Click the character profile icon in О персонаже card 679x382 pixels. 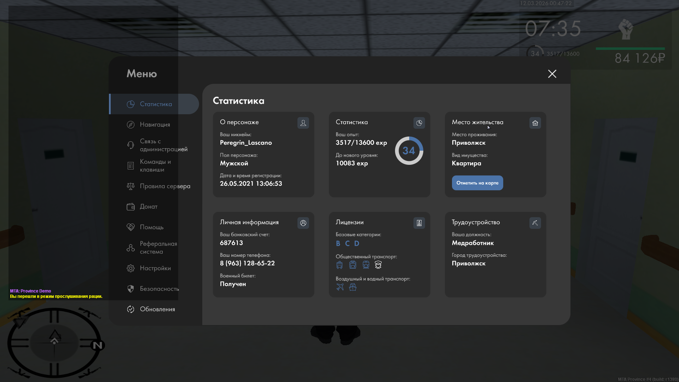pyautogui.click(x=303, y=123)
